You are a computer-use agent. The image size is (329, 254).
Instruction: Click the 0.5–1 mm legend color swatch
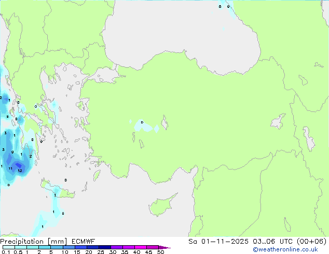[21, 247]
